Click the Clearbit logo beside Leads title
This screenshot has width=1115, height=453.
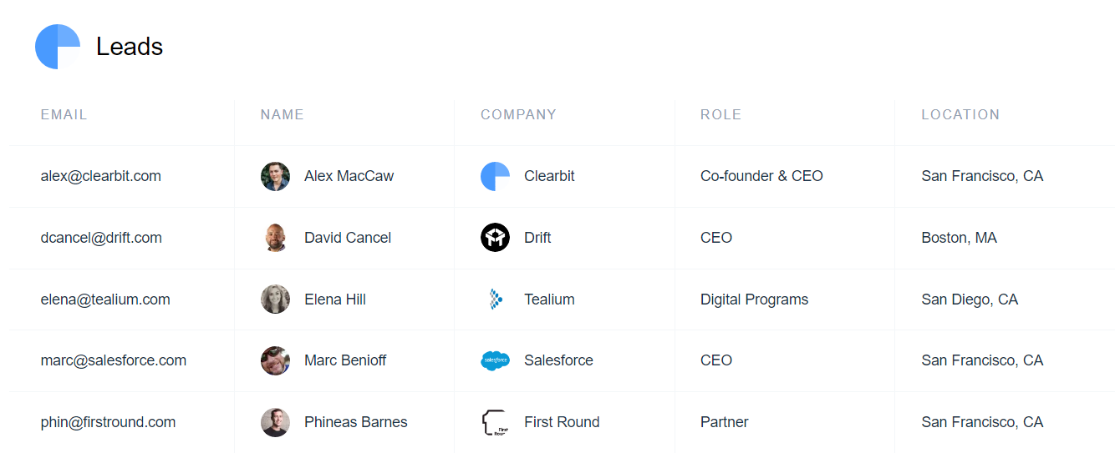click(x=58, y=47)
